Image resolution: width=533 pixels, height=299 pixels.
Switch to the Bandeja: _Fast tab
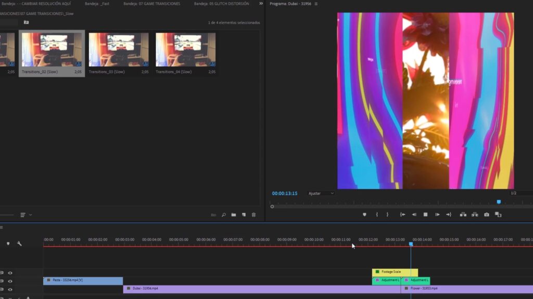tap(97, 4)
